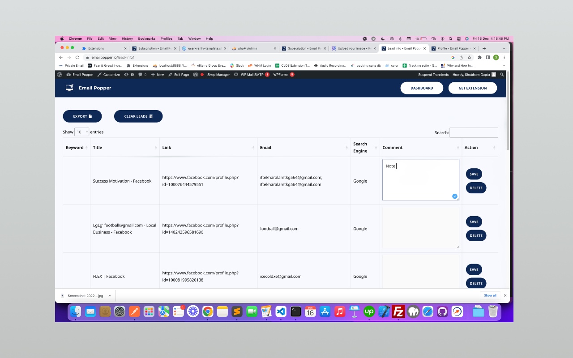
Task: Launch FileZilla from the Dock
Action: pos(398,311)
